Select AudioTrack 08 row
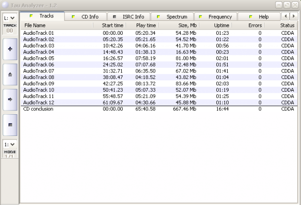Image resolution: width=301 pixels, height=205 pixels. [x=159, y=78]
